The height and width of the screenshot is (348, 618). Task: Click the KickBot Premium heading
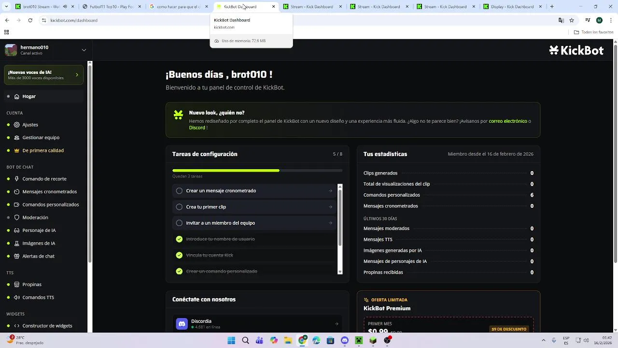coord(387,308)
